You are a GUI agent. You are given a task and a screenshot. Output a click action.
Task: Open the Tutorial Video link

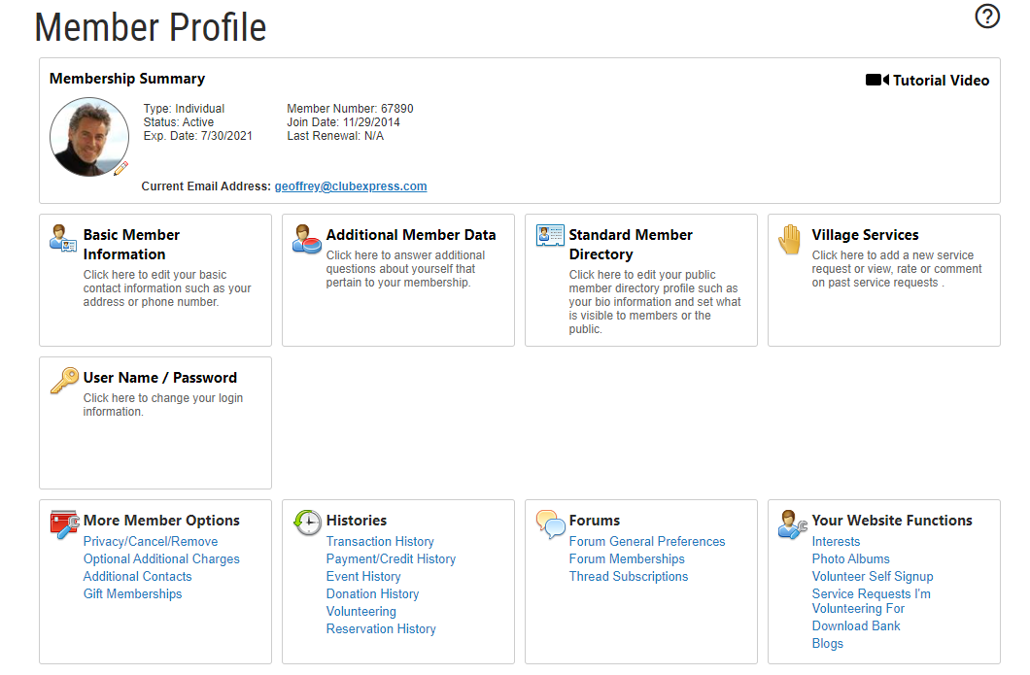click(927, 81)
